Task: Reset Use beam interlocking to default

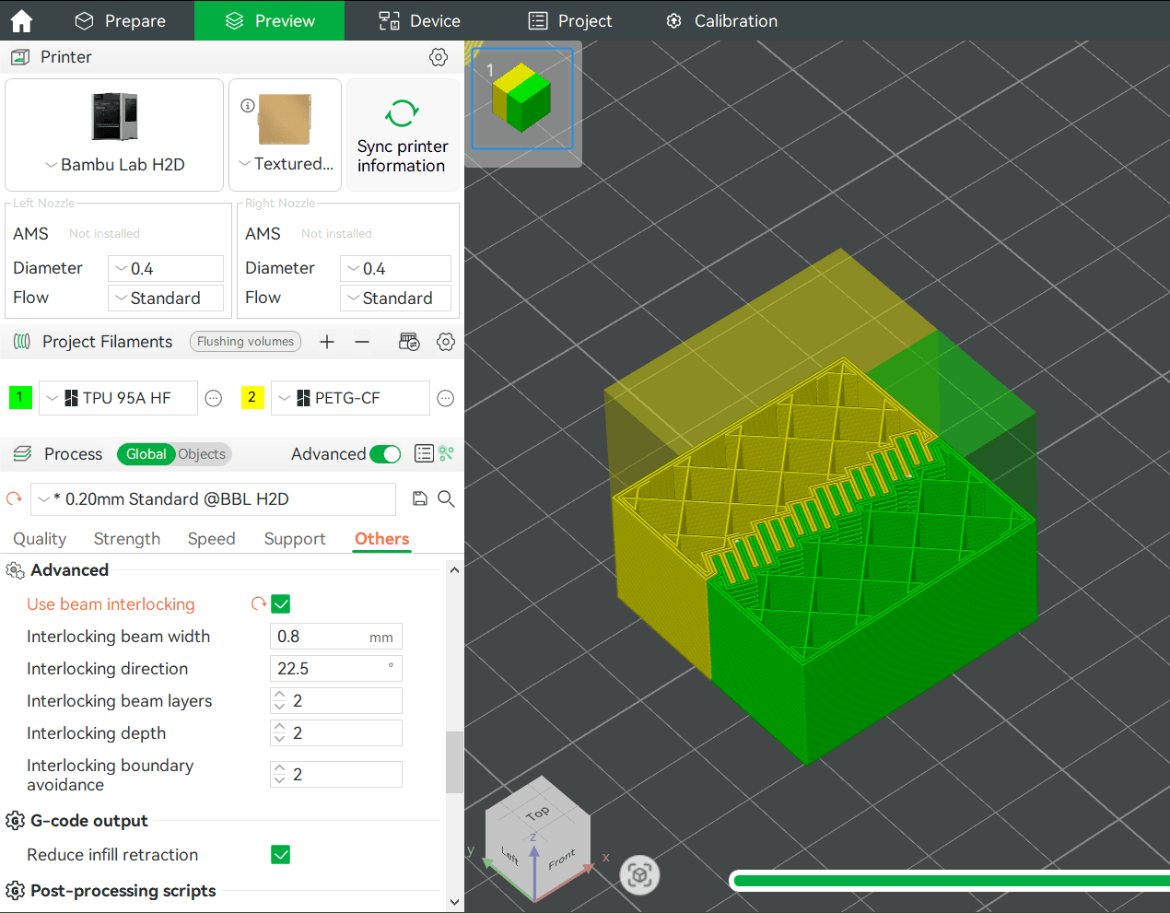Action: pos(259,603)
